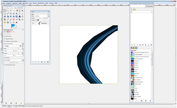The width and height of the screenshot is (177, 108).
Task: Open the 'Verhouding' dropdown arrow
Action: pos(23,44)
